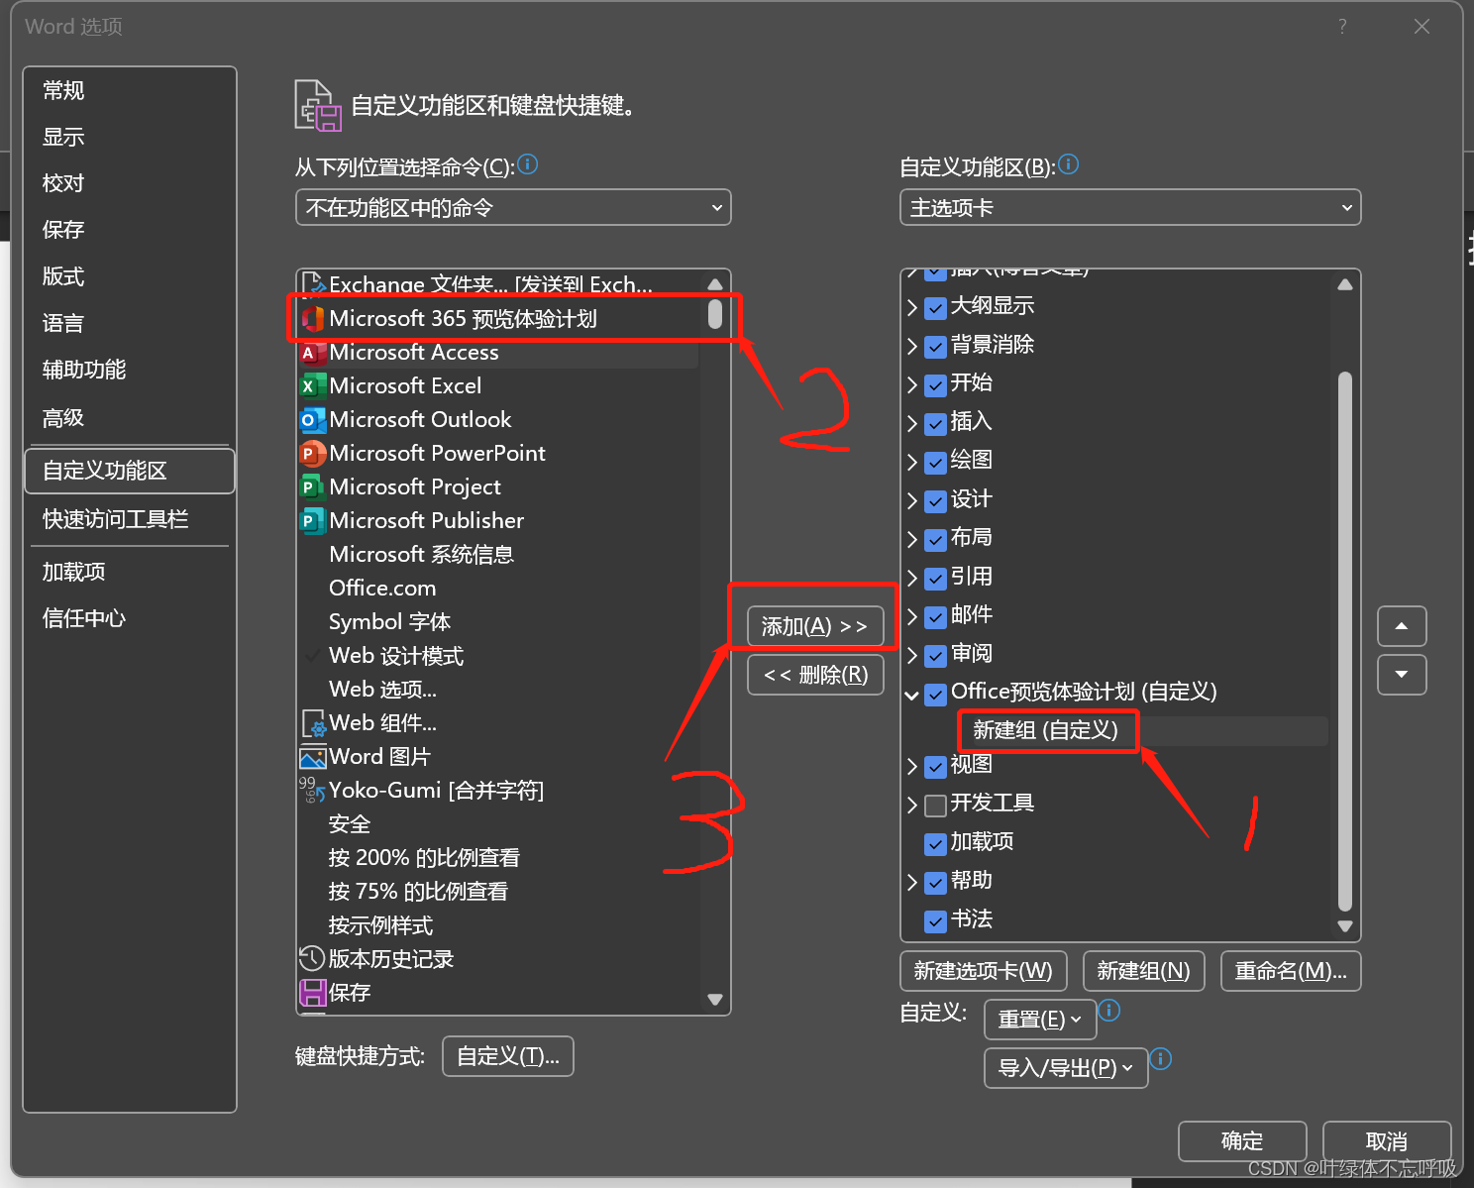
Task: Click command list scroll down arrow
Action: (715, 1000)
